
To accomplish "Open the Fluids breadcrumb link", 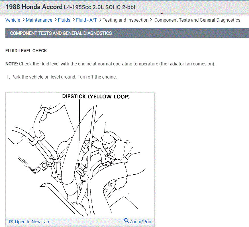I will point(64,20).
